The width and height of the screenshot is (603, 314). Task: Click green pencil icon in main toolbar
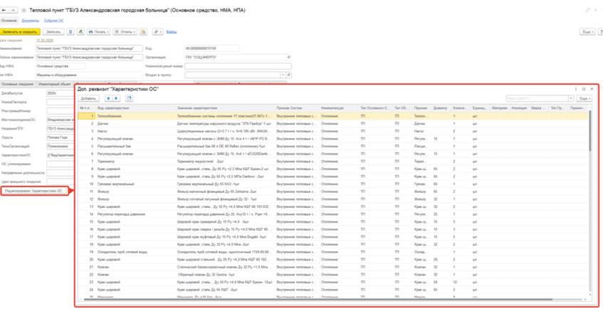coord(80,32)
